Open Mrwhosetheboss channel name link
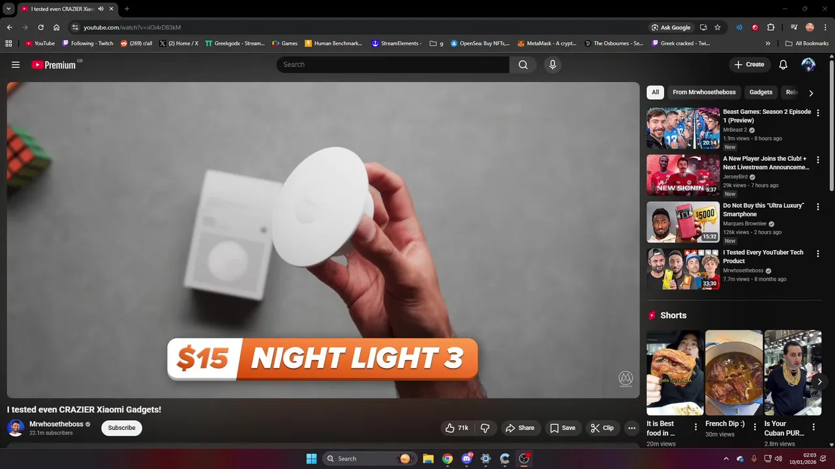Viewport: 835px width, 469px height. pos(56,424)
